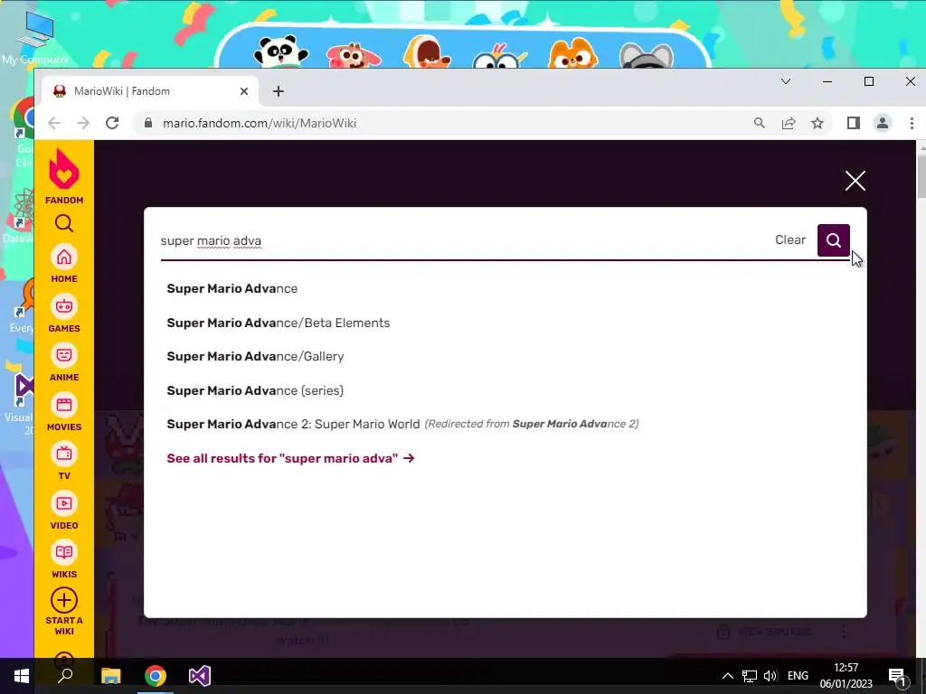The image size is (926, 694).
Task: Open Visual Studio from taskbar
Action: pos(200,676)
